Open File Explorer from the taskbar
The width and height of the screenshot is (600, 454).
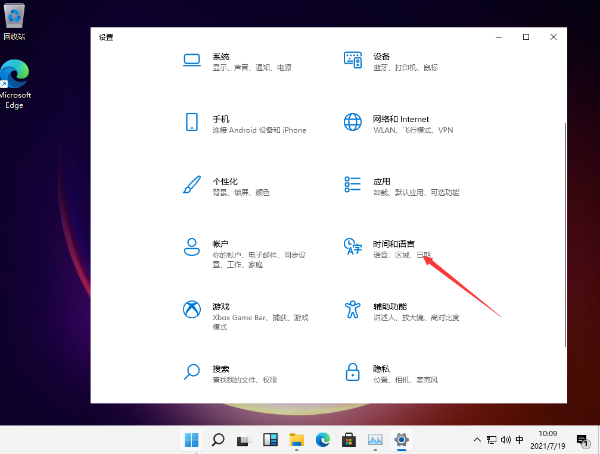point(297,440)
